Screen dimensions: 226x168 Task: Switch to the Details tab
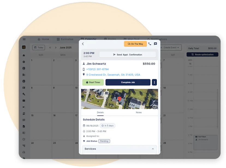tap(100, 113)
